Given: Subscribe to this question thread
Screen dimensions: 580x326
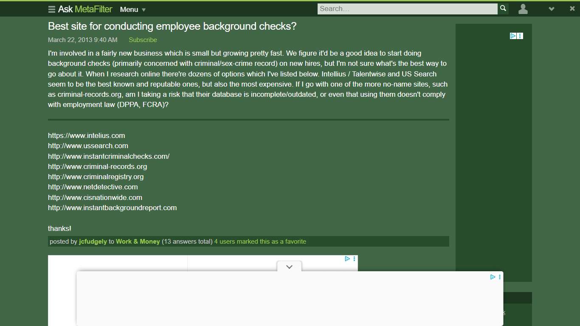Looking at the screenshot, I should click(143, 40).
